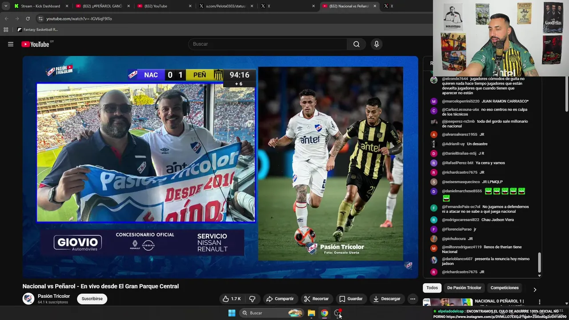The width and height of the screenshot is (569, 320).
Task: Close the Stream - Kick Dashboard tab
Action: (67, 6)
